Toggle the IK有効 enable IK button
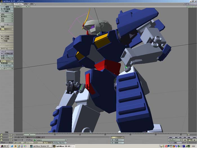The height and width of the screenshot is (148, 197). coord(7,61)
